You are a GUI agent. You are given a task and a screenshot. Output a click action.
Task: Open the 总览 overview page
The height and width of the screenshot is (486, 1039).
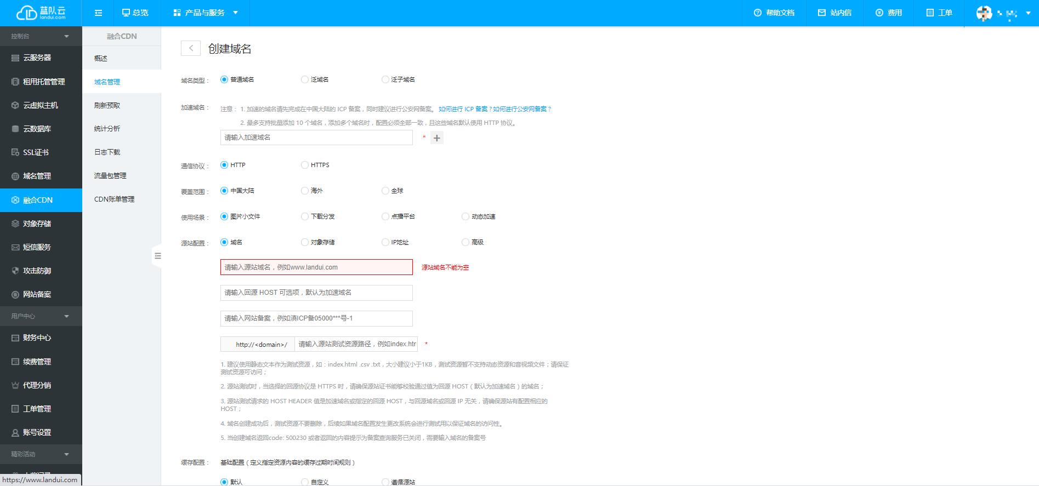(135, 13)
